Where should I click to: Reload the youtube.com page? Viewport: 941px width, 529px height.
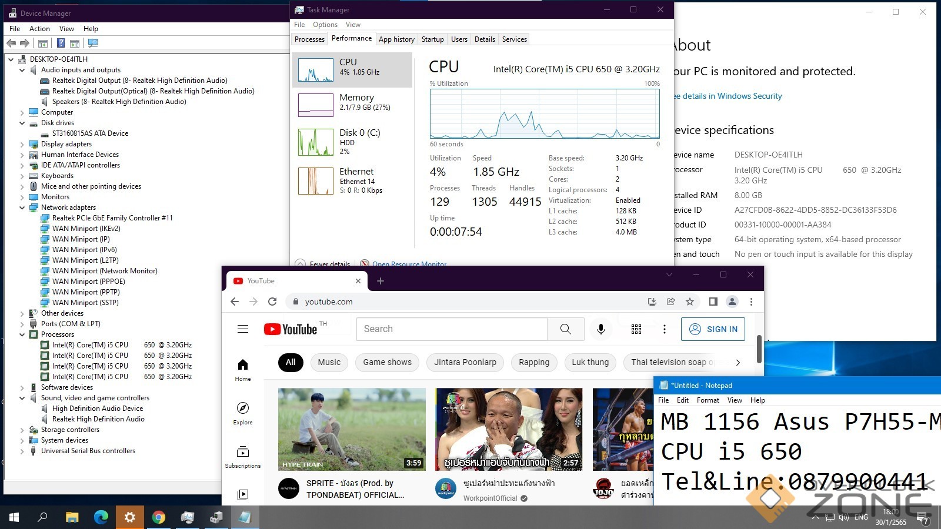click(272, 302)
